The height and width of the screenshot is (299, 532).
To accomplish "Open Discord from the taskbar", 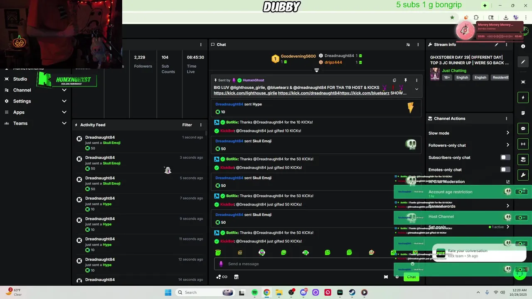I will (x=303, y=292).
